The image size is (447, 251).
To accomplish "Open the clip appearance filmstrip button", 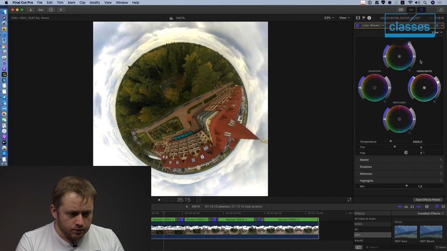I will 427,207.
